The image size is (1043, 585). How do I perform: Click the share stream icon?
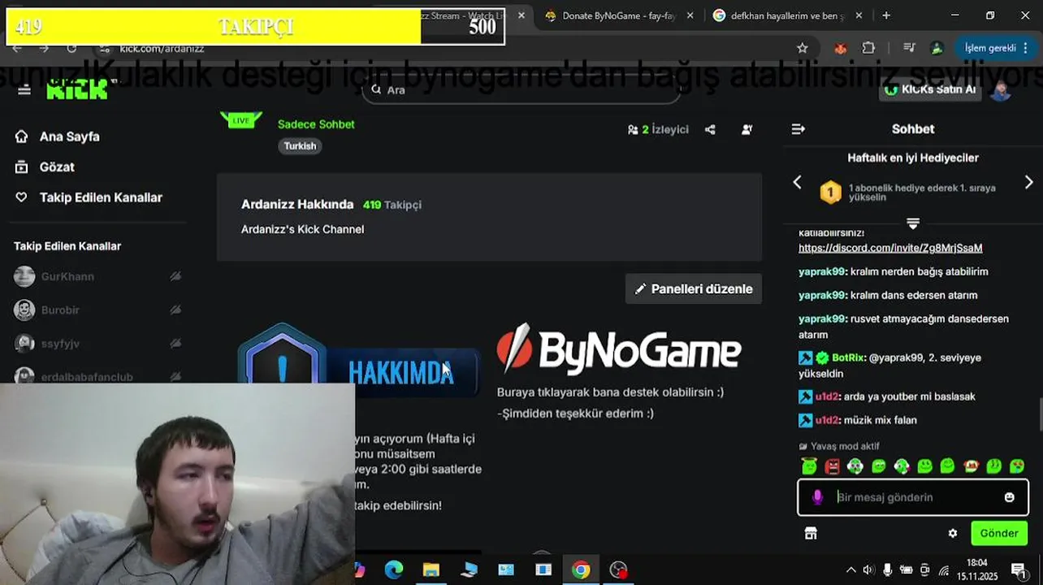pyautogui.click(x=710, y=129)
